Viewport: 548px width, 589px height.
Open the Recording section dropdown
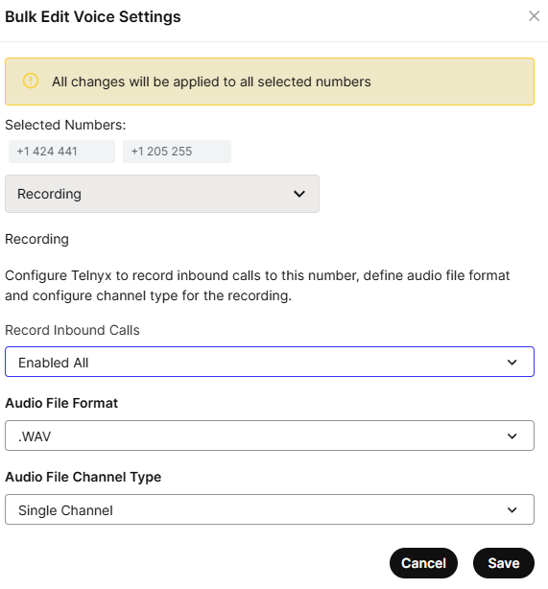click(x=162, y=194)
